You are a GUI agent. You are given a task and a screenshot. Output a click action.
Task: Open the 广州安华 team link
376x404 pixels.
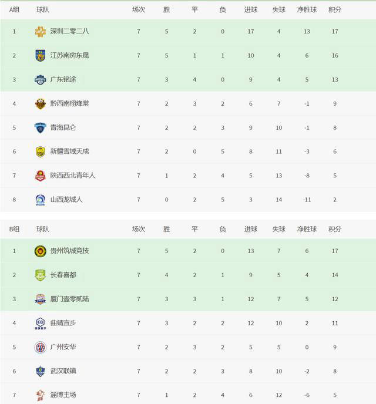coord(63,347)
